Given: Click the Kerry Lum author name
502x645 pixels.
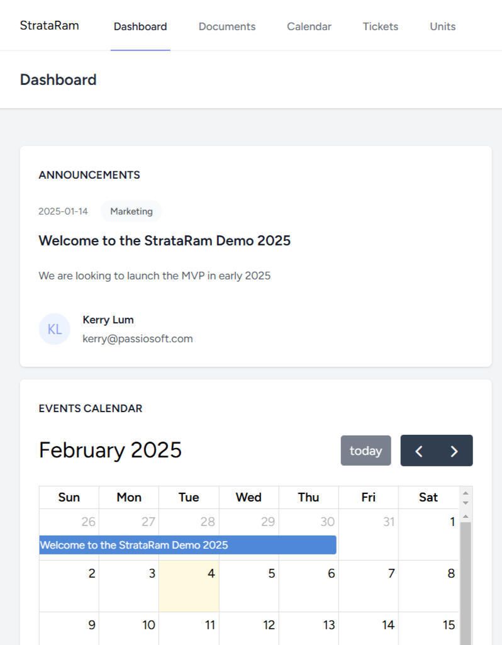Looking at the screenshot, I should [108, 320].
